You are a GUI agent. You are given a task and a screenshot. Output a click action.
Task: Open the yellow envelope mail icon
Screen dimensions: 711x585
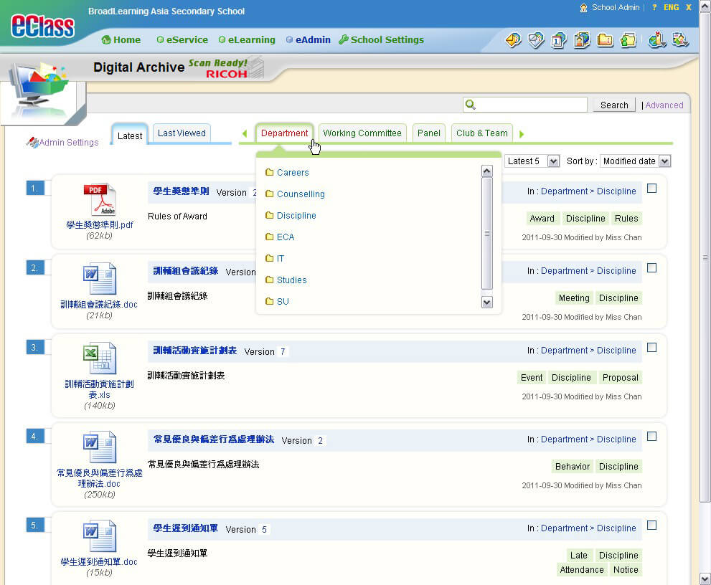(513, 40)
